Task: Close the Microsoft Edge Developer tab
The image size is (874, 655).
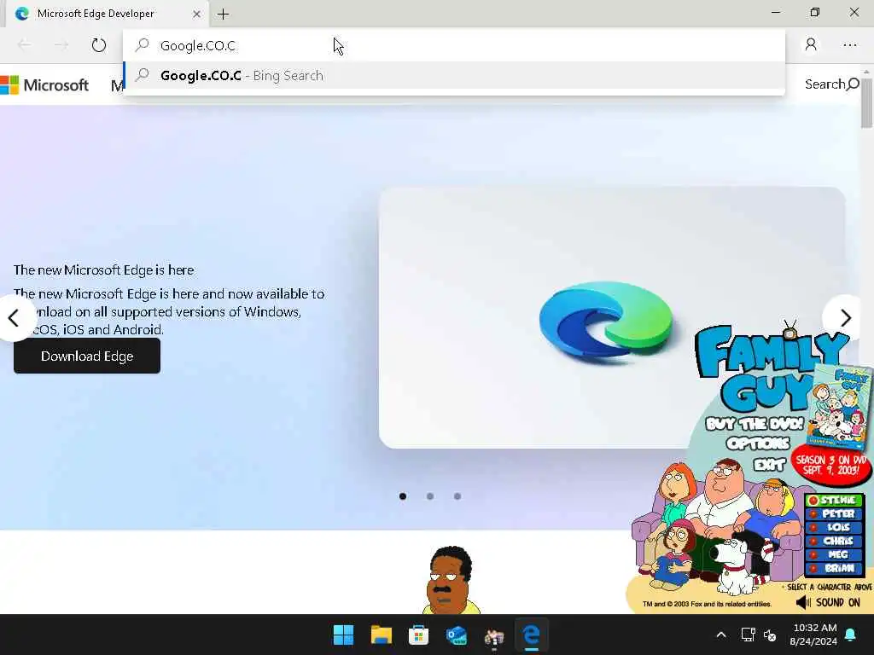Action: [x=196, y=14]
